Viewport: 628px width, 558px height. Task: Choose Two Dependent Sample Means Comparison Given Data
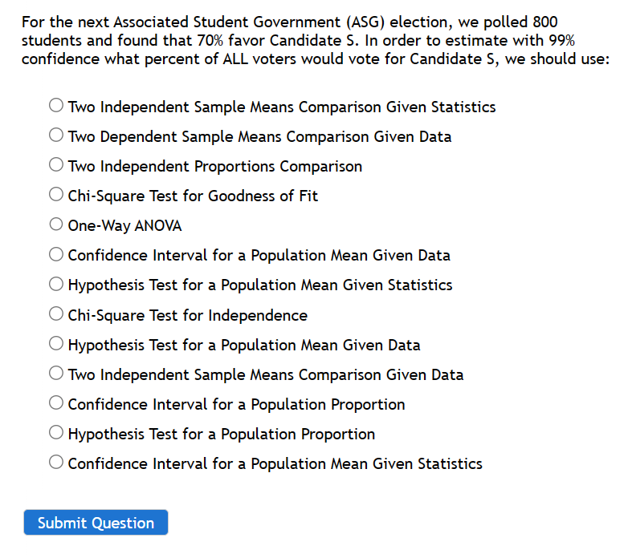[x=56, y=135]
